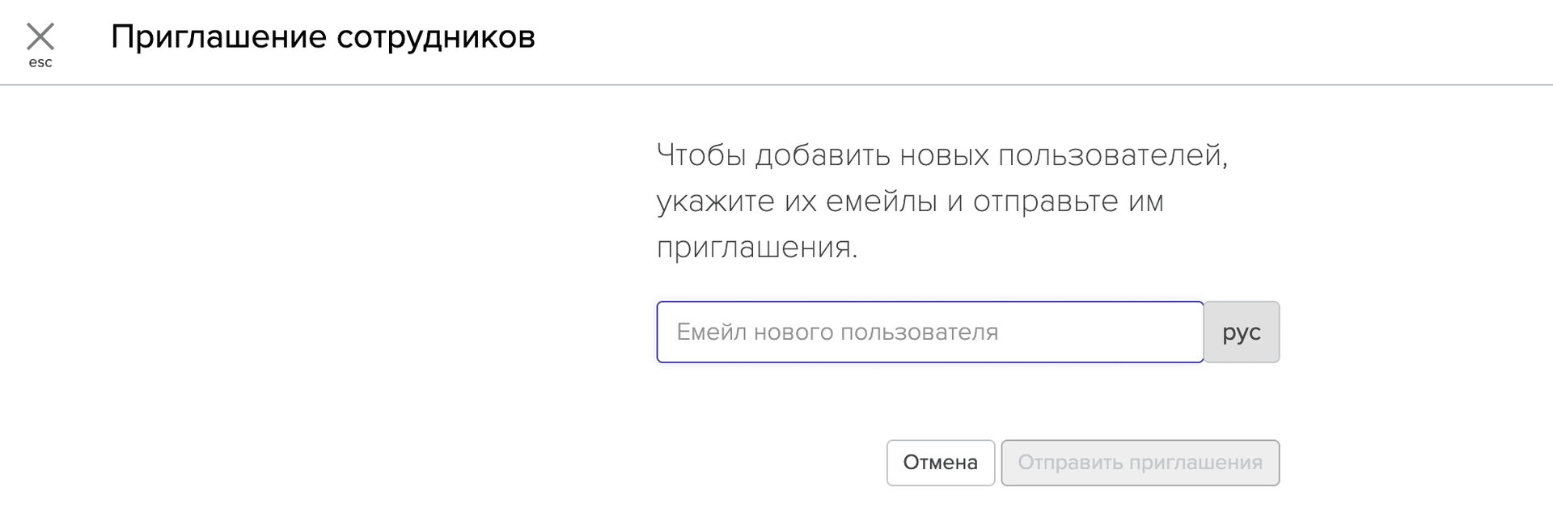
Task: Click the word Приглашение in the title
Action: pyautogui.click(x=218, y=37)
